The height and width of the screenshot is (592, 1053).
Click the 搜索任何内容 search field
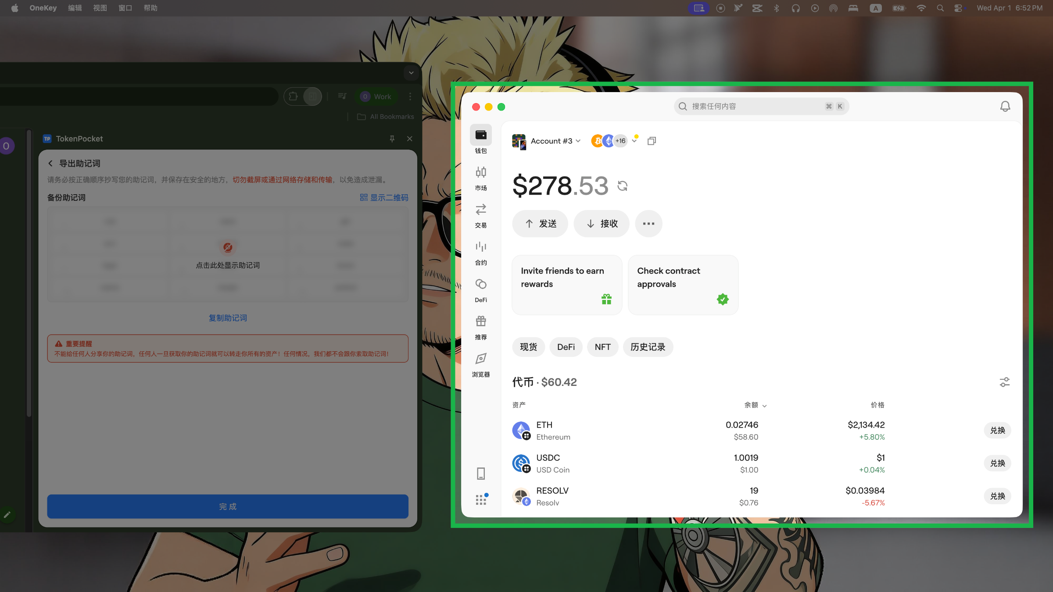(761, 106)
